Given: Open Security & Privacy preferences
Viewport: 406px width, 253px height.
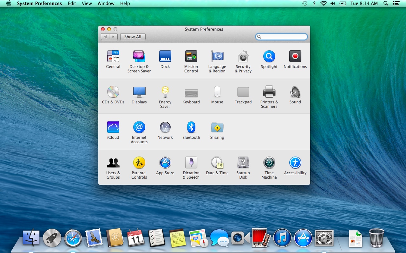Looking at the screenshot, I should click(x=243, y=62).
